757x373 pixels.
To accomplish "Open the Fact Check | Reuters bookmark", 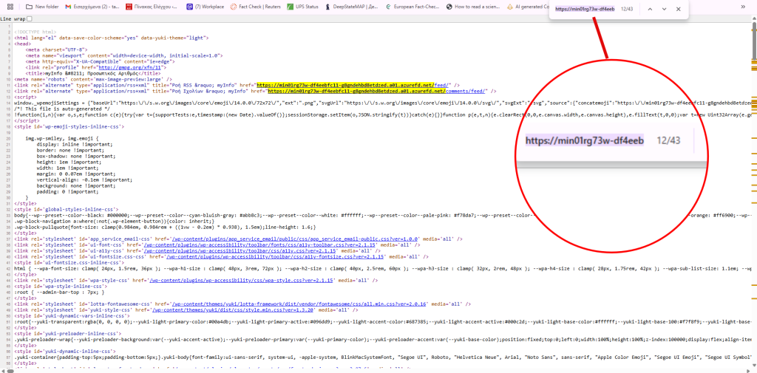I will pyautogui.click(x=255, y=7).
